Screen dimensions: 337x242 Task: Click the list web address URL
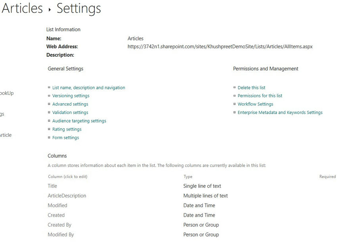pos(220,47)
